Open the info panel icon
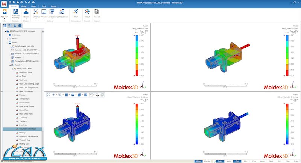This screenshot has width=301, height=163. pyautogui.click(x=20, y=26)
